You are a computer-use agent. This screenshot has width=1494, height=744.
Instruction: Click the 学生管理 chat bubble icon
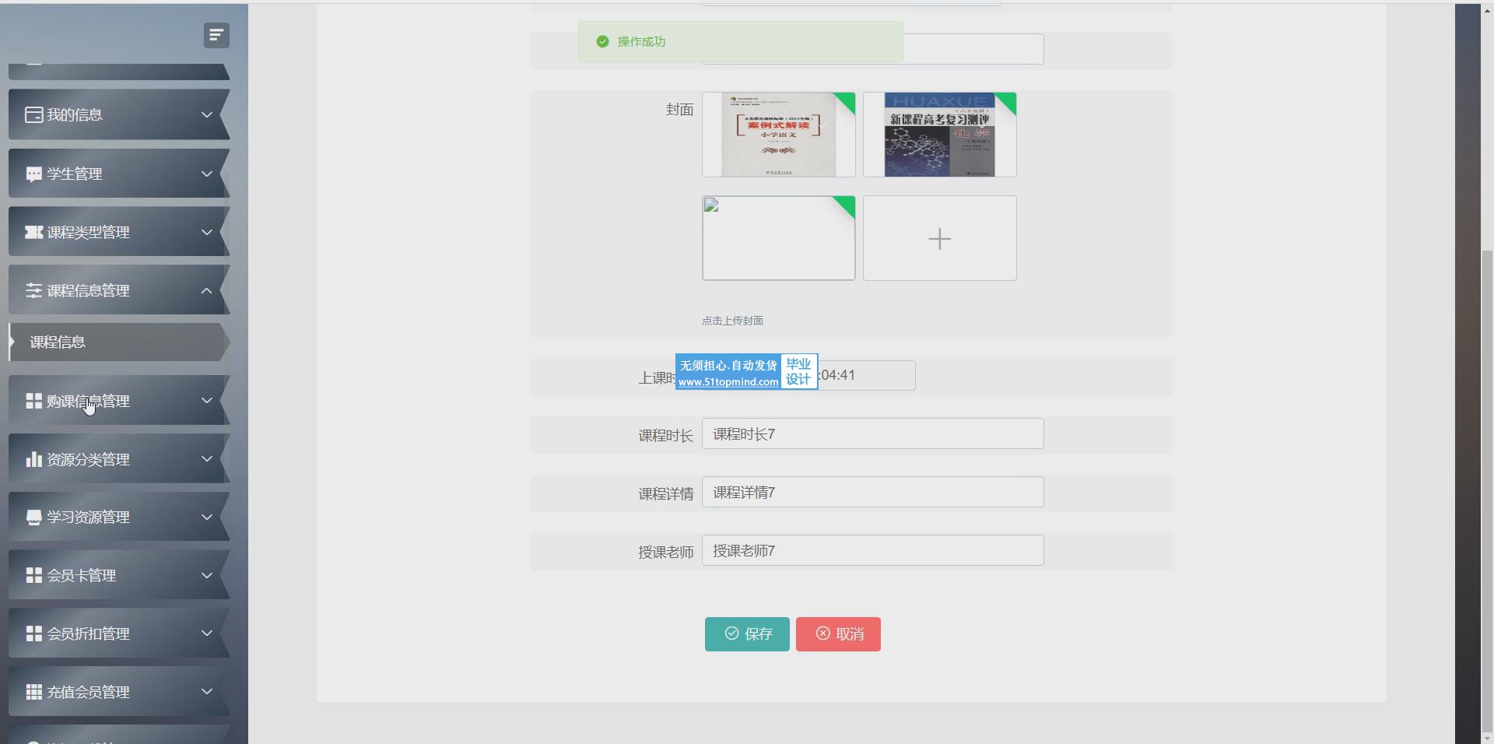click(33, 174)
